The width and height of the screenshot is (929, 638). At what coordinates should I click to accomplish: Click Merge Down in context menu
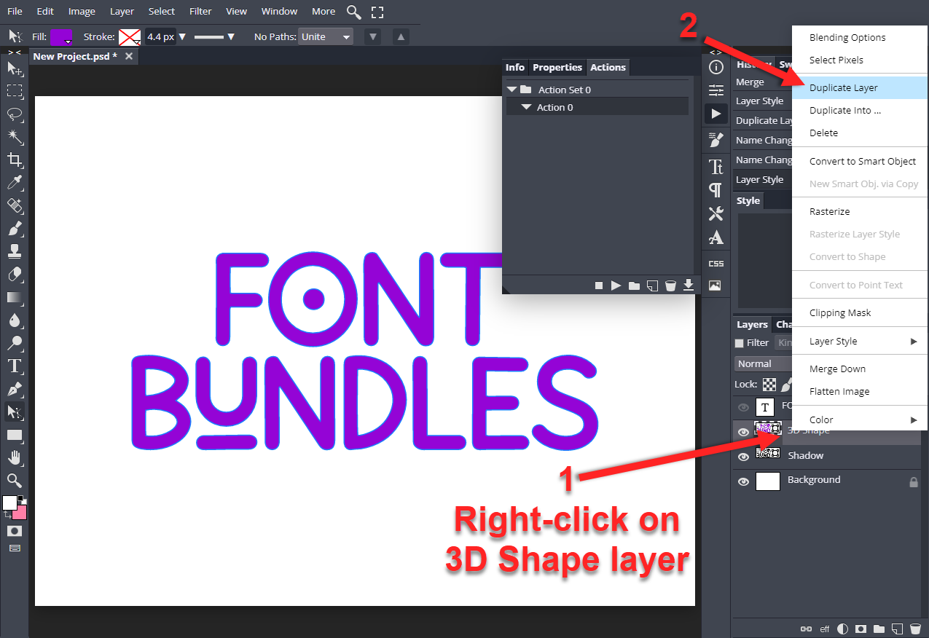pos(860,369)
